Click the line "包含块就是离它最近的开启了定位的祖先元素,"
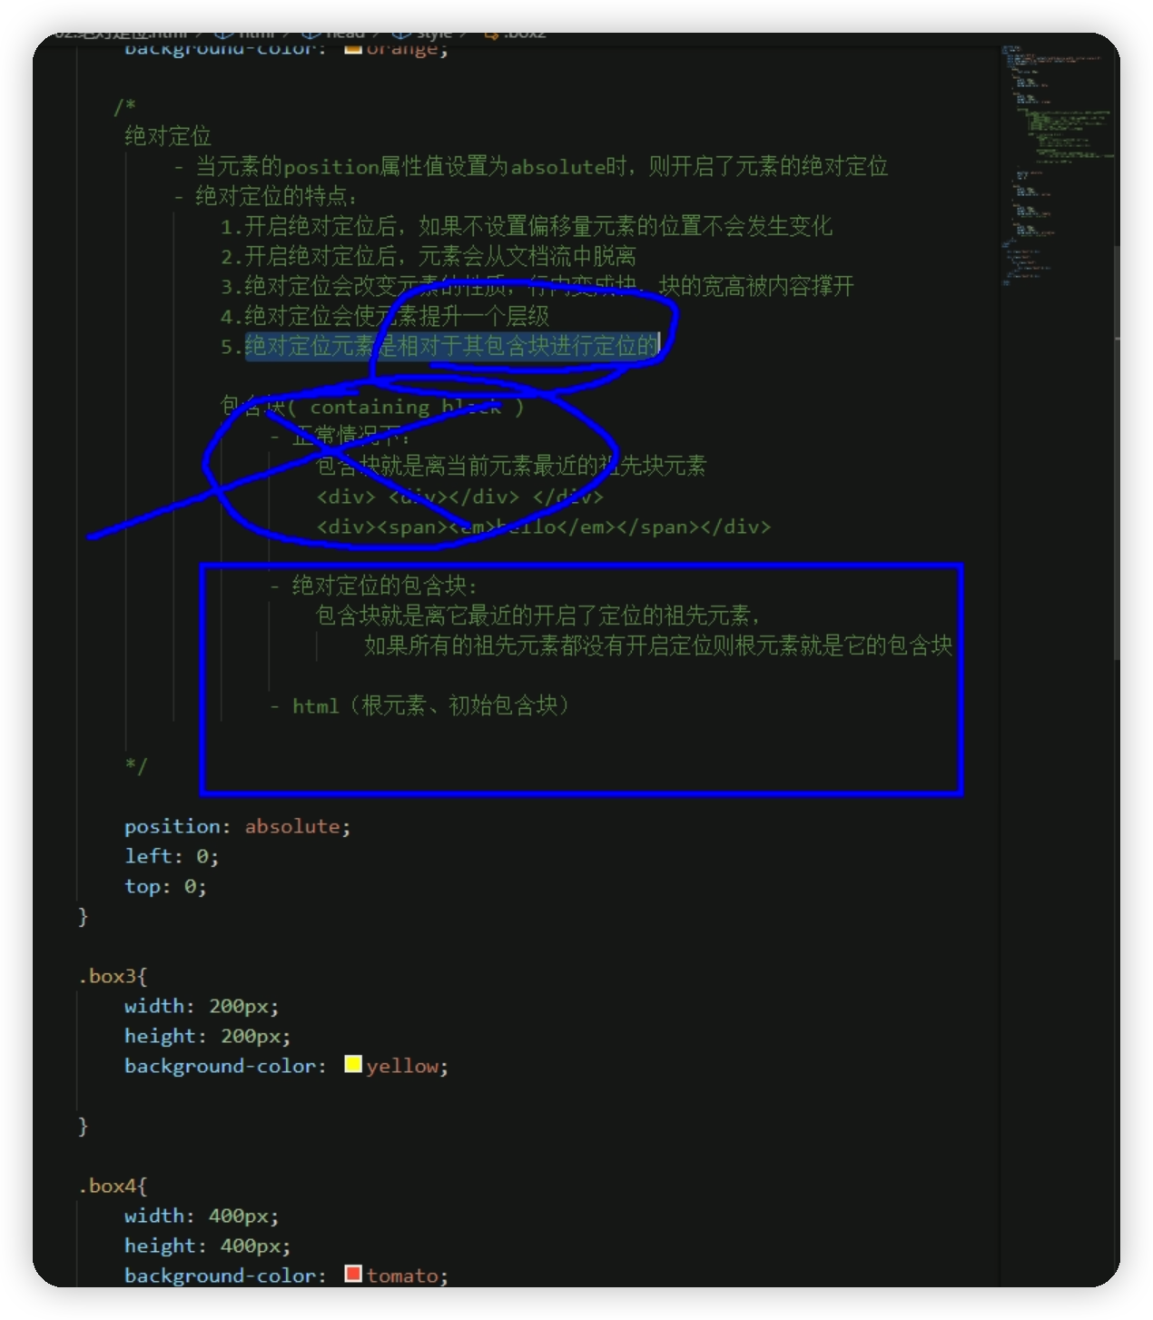Image resolution: width=1153 pixels, height=1320 pixels. (x=537, y=616)
